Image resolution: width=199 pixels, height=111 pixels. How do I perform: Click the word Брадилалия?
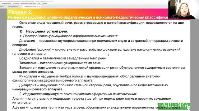pos(29,58)
